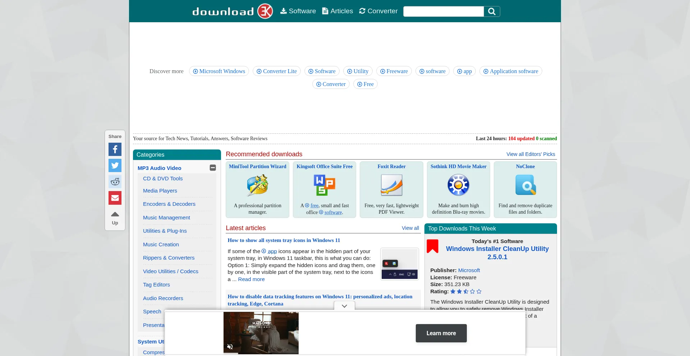
Task: Open the Software menu in header
Action: coord(298,11)
